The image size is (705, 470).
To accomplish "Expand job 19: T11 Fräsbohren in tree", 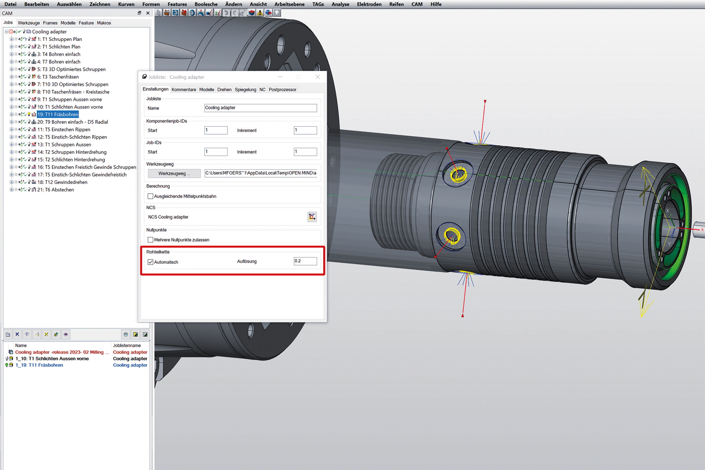I will pyautogui.click(x=11, y=114).
